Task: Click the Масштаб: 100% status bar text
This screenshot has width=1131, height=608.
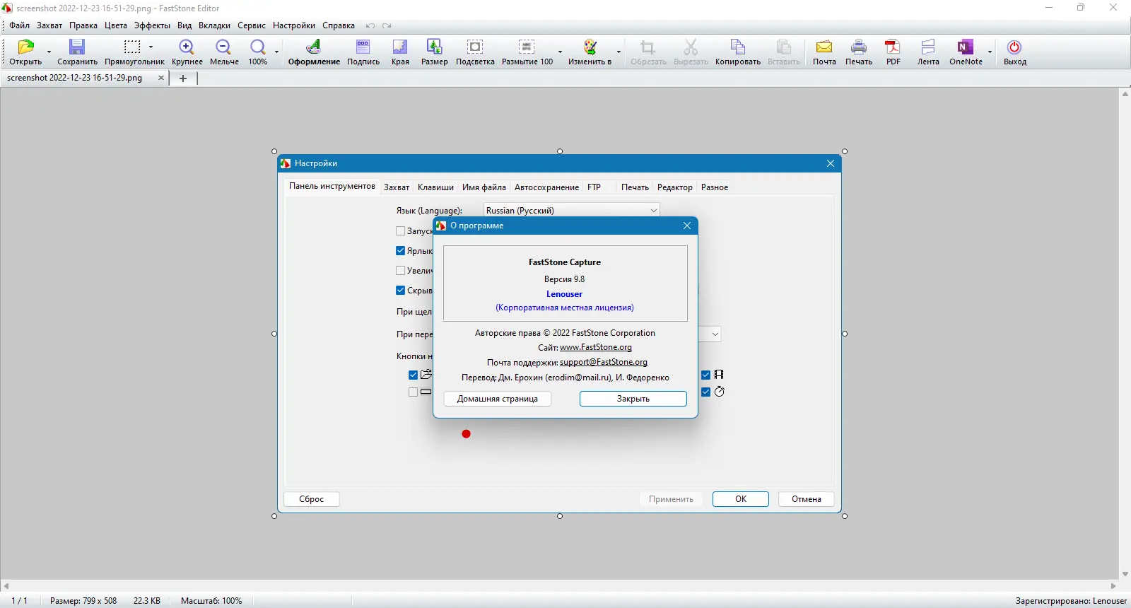Action: [211, 601]
